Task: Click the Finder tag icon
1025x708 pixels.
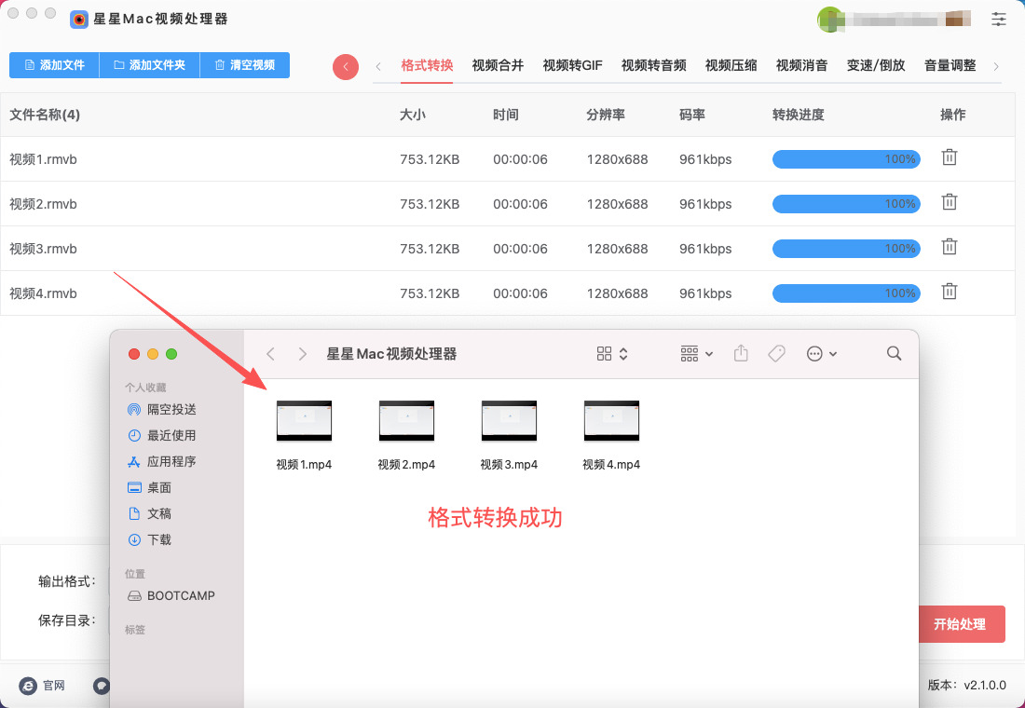Action: tap(776, 354)
